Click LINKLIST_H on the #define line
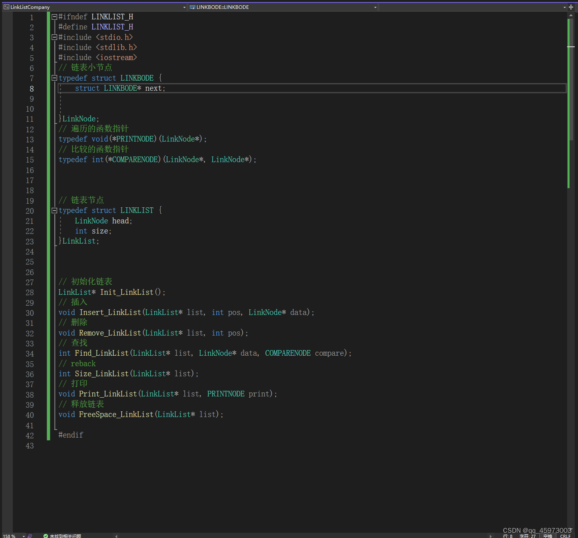The height and width of the screenshot is (538, 578). pyautogui.click(x=112, y=27)
